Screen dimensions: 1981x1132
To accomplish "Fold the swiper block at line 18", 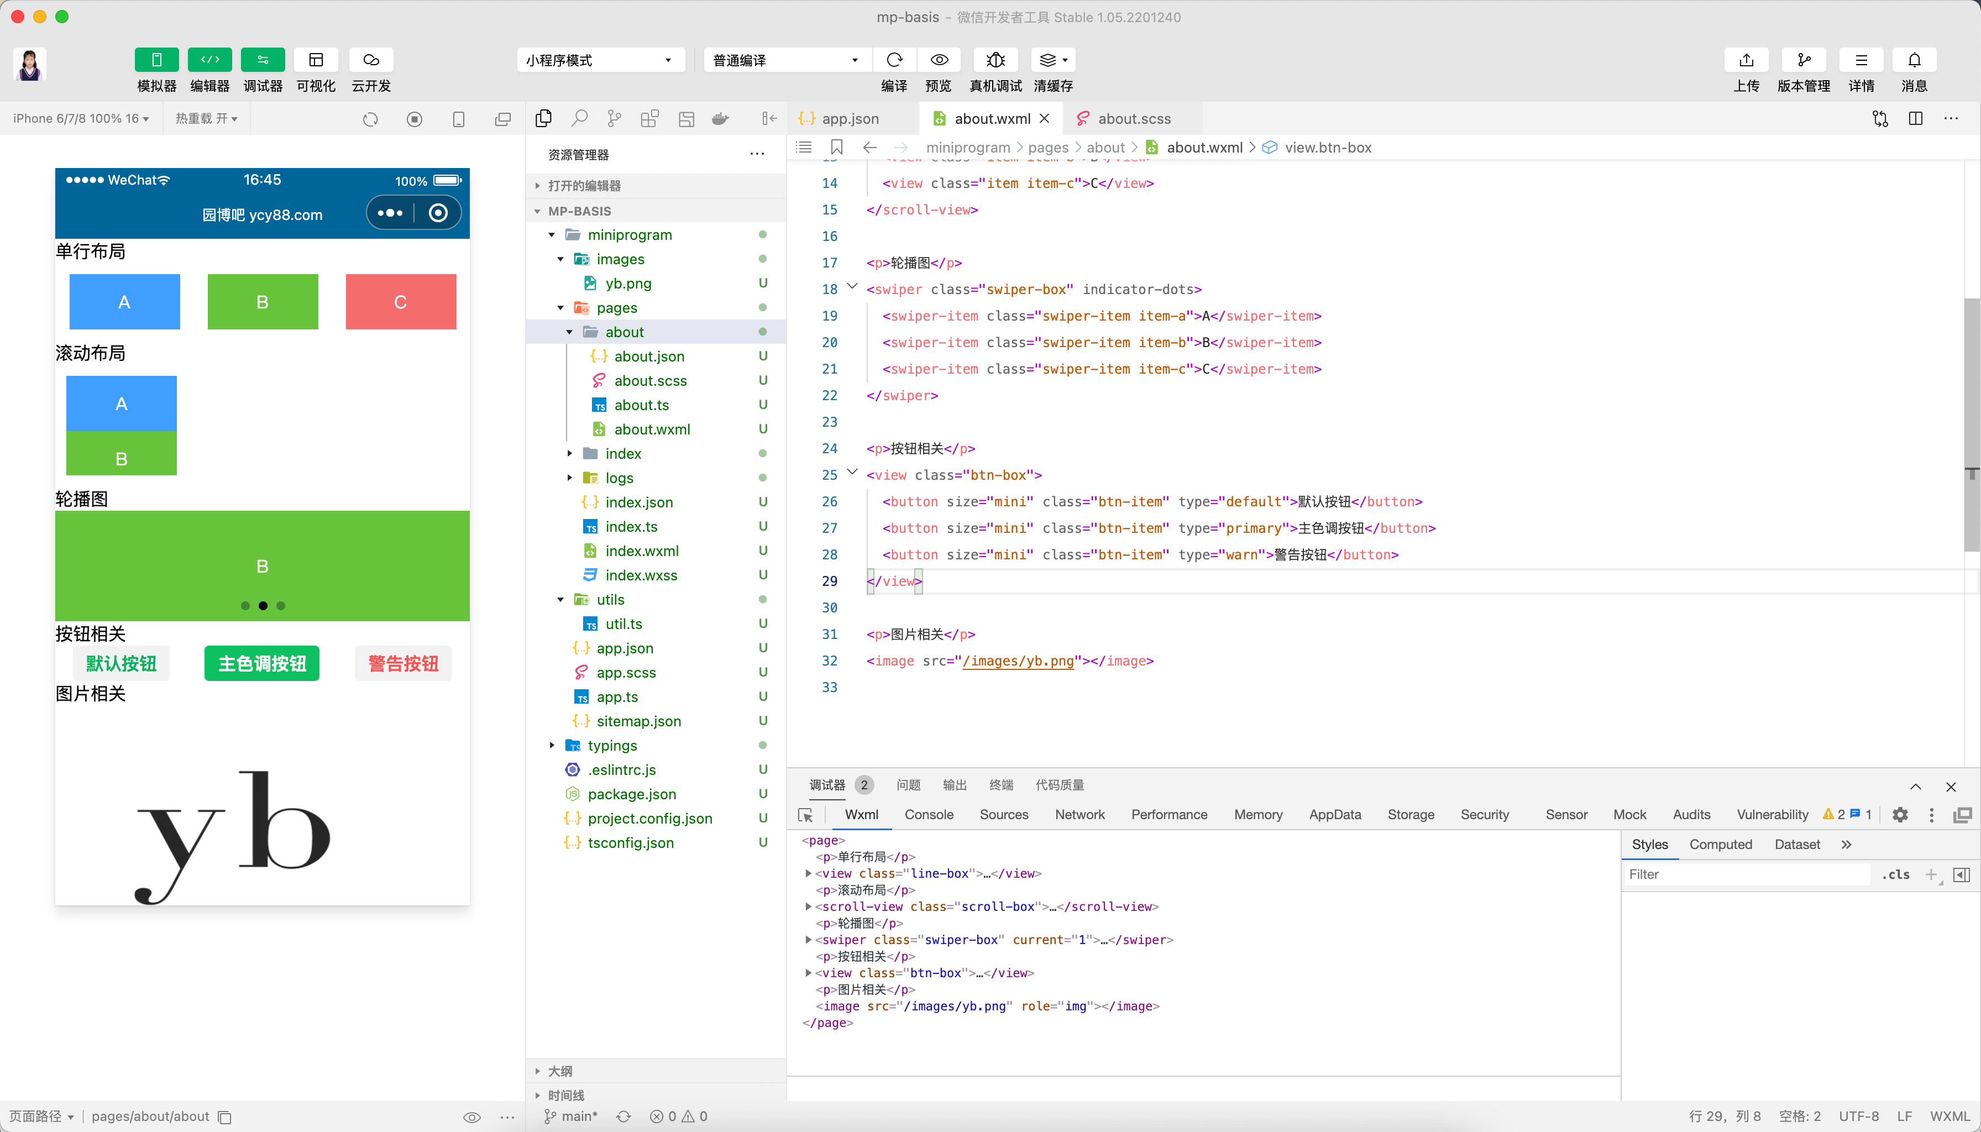I will 852,287.
